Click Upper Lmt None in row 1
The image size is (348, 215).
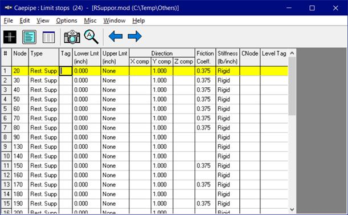point(114,71)
